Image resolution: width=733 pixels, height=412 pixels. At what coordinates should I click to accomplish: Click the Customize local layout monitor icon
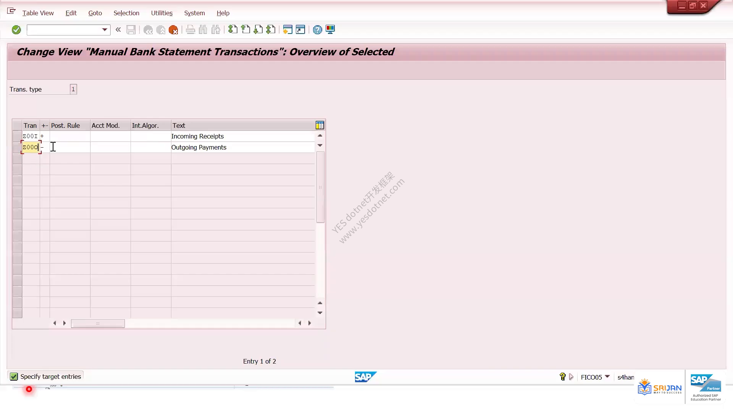pyautogui.click(x=330, y=30)
